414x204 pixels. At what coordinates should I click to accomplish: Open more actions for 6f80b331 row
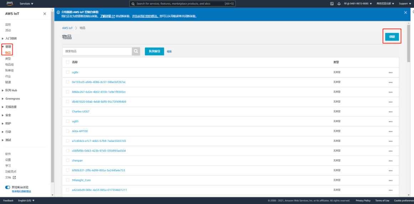[x=390, y=171]
